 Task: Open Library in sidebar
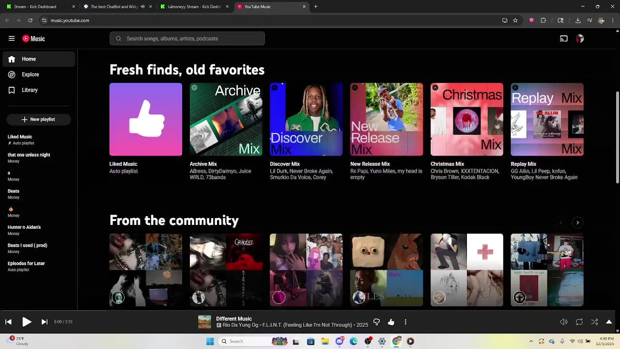[x=39, y=90]
